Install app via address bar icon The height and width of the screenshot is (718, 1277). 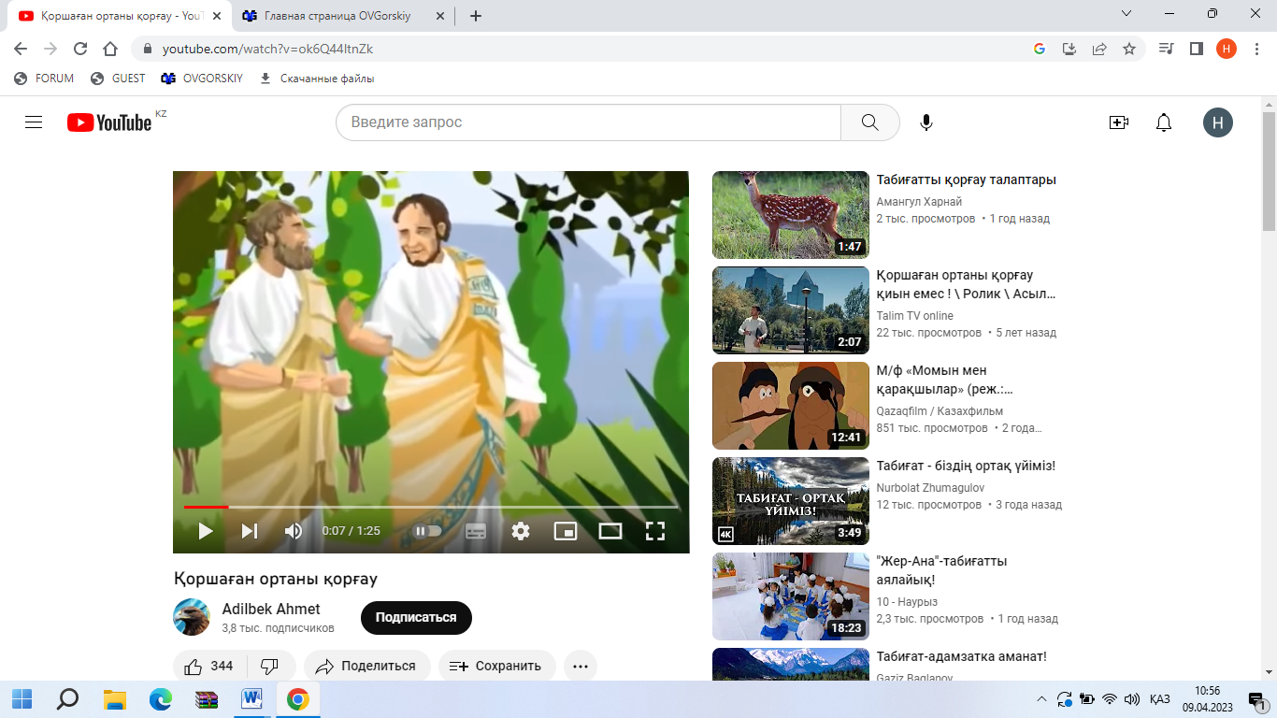point(1069,49)
